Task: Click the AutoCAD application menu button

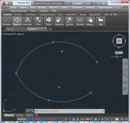Action: (x=5, y=4)
